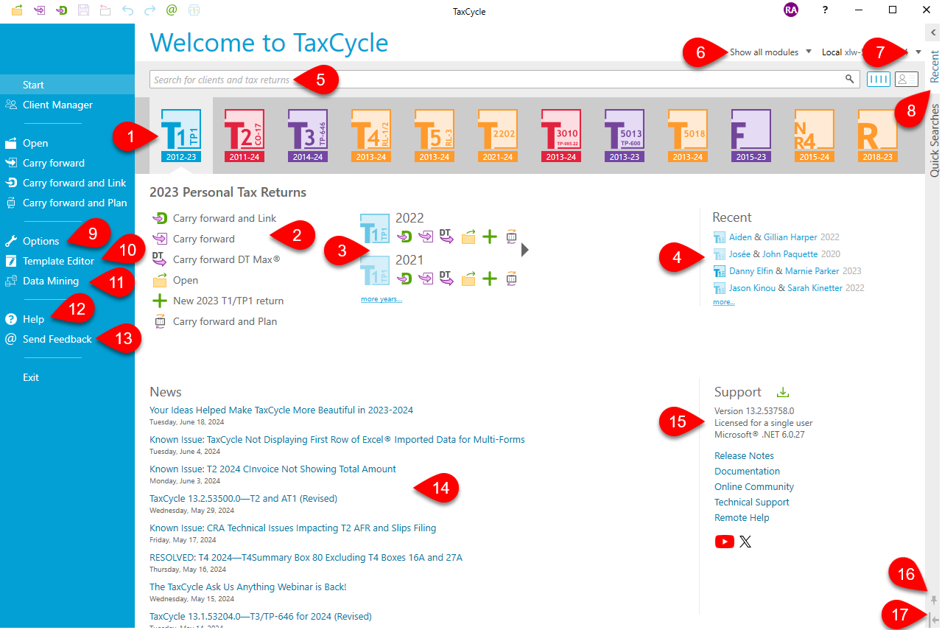
Task: Collapse sidebar with top-right chevron
Action: pyautogui.click(x=933, y=32)
